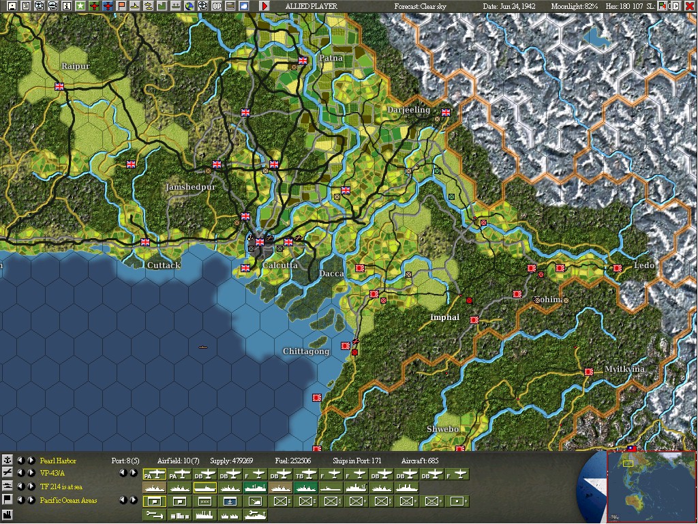Open the 'TF 214 is at sea' link
The height and width of the screenshot is (524, 698).
point(61,486)
